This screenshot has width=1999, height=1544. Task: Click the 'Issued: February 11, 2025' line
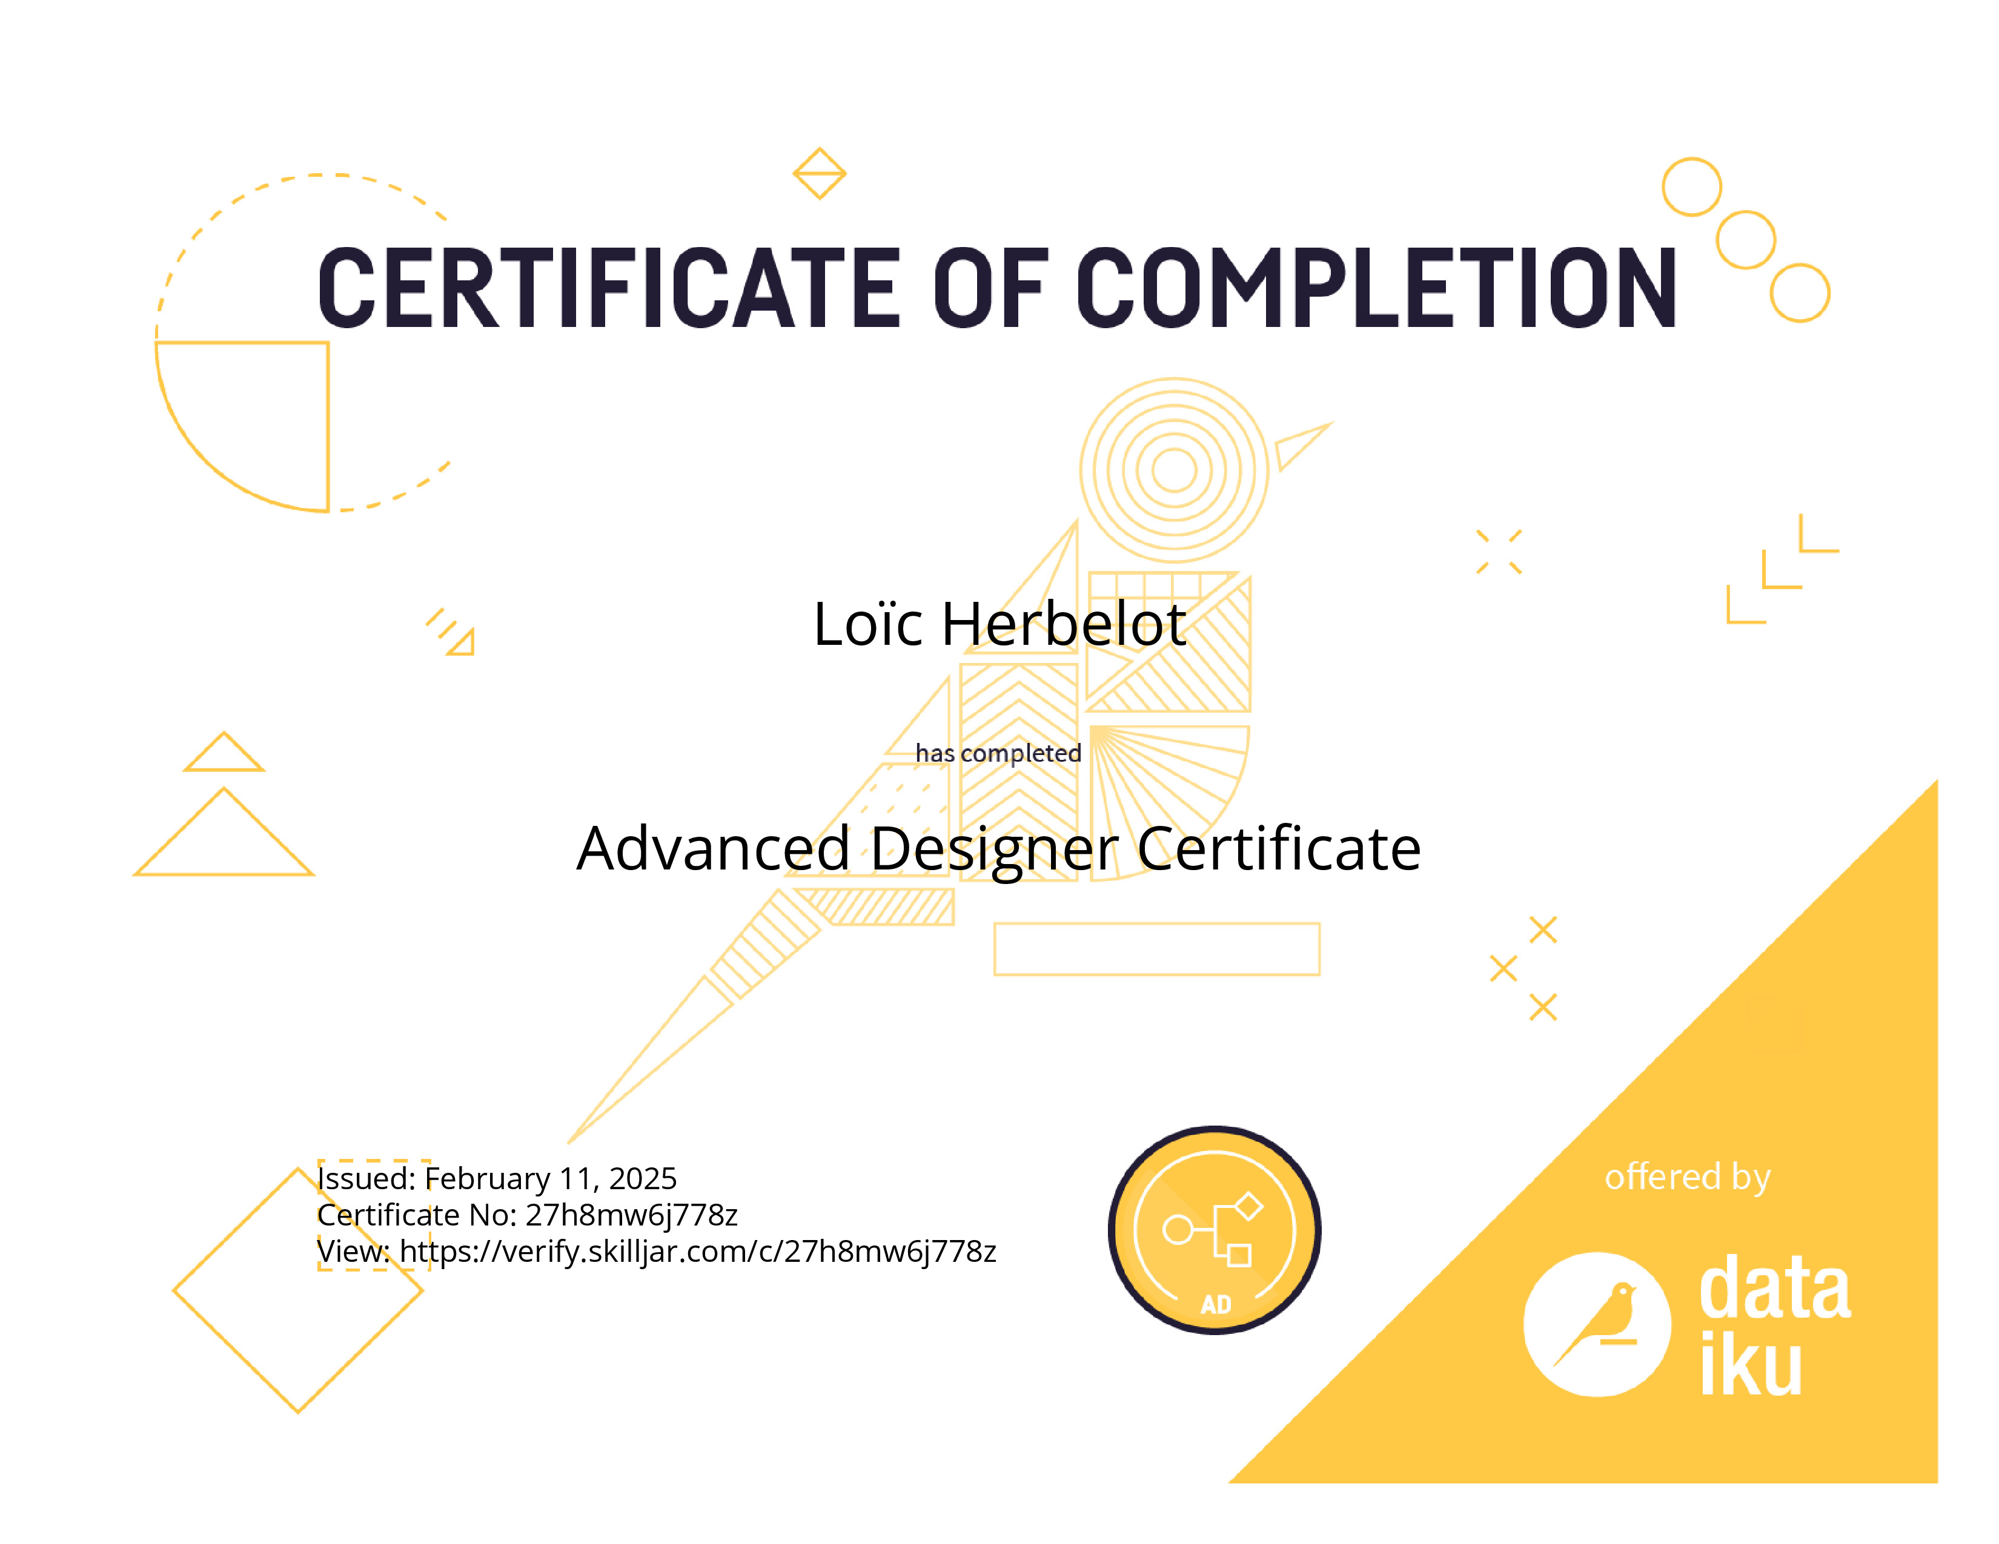point(497,1178)
